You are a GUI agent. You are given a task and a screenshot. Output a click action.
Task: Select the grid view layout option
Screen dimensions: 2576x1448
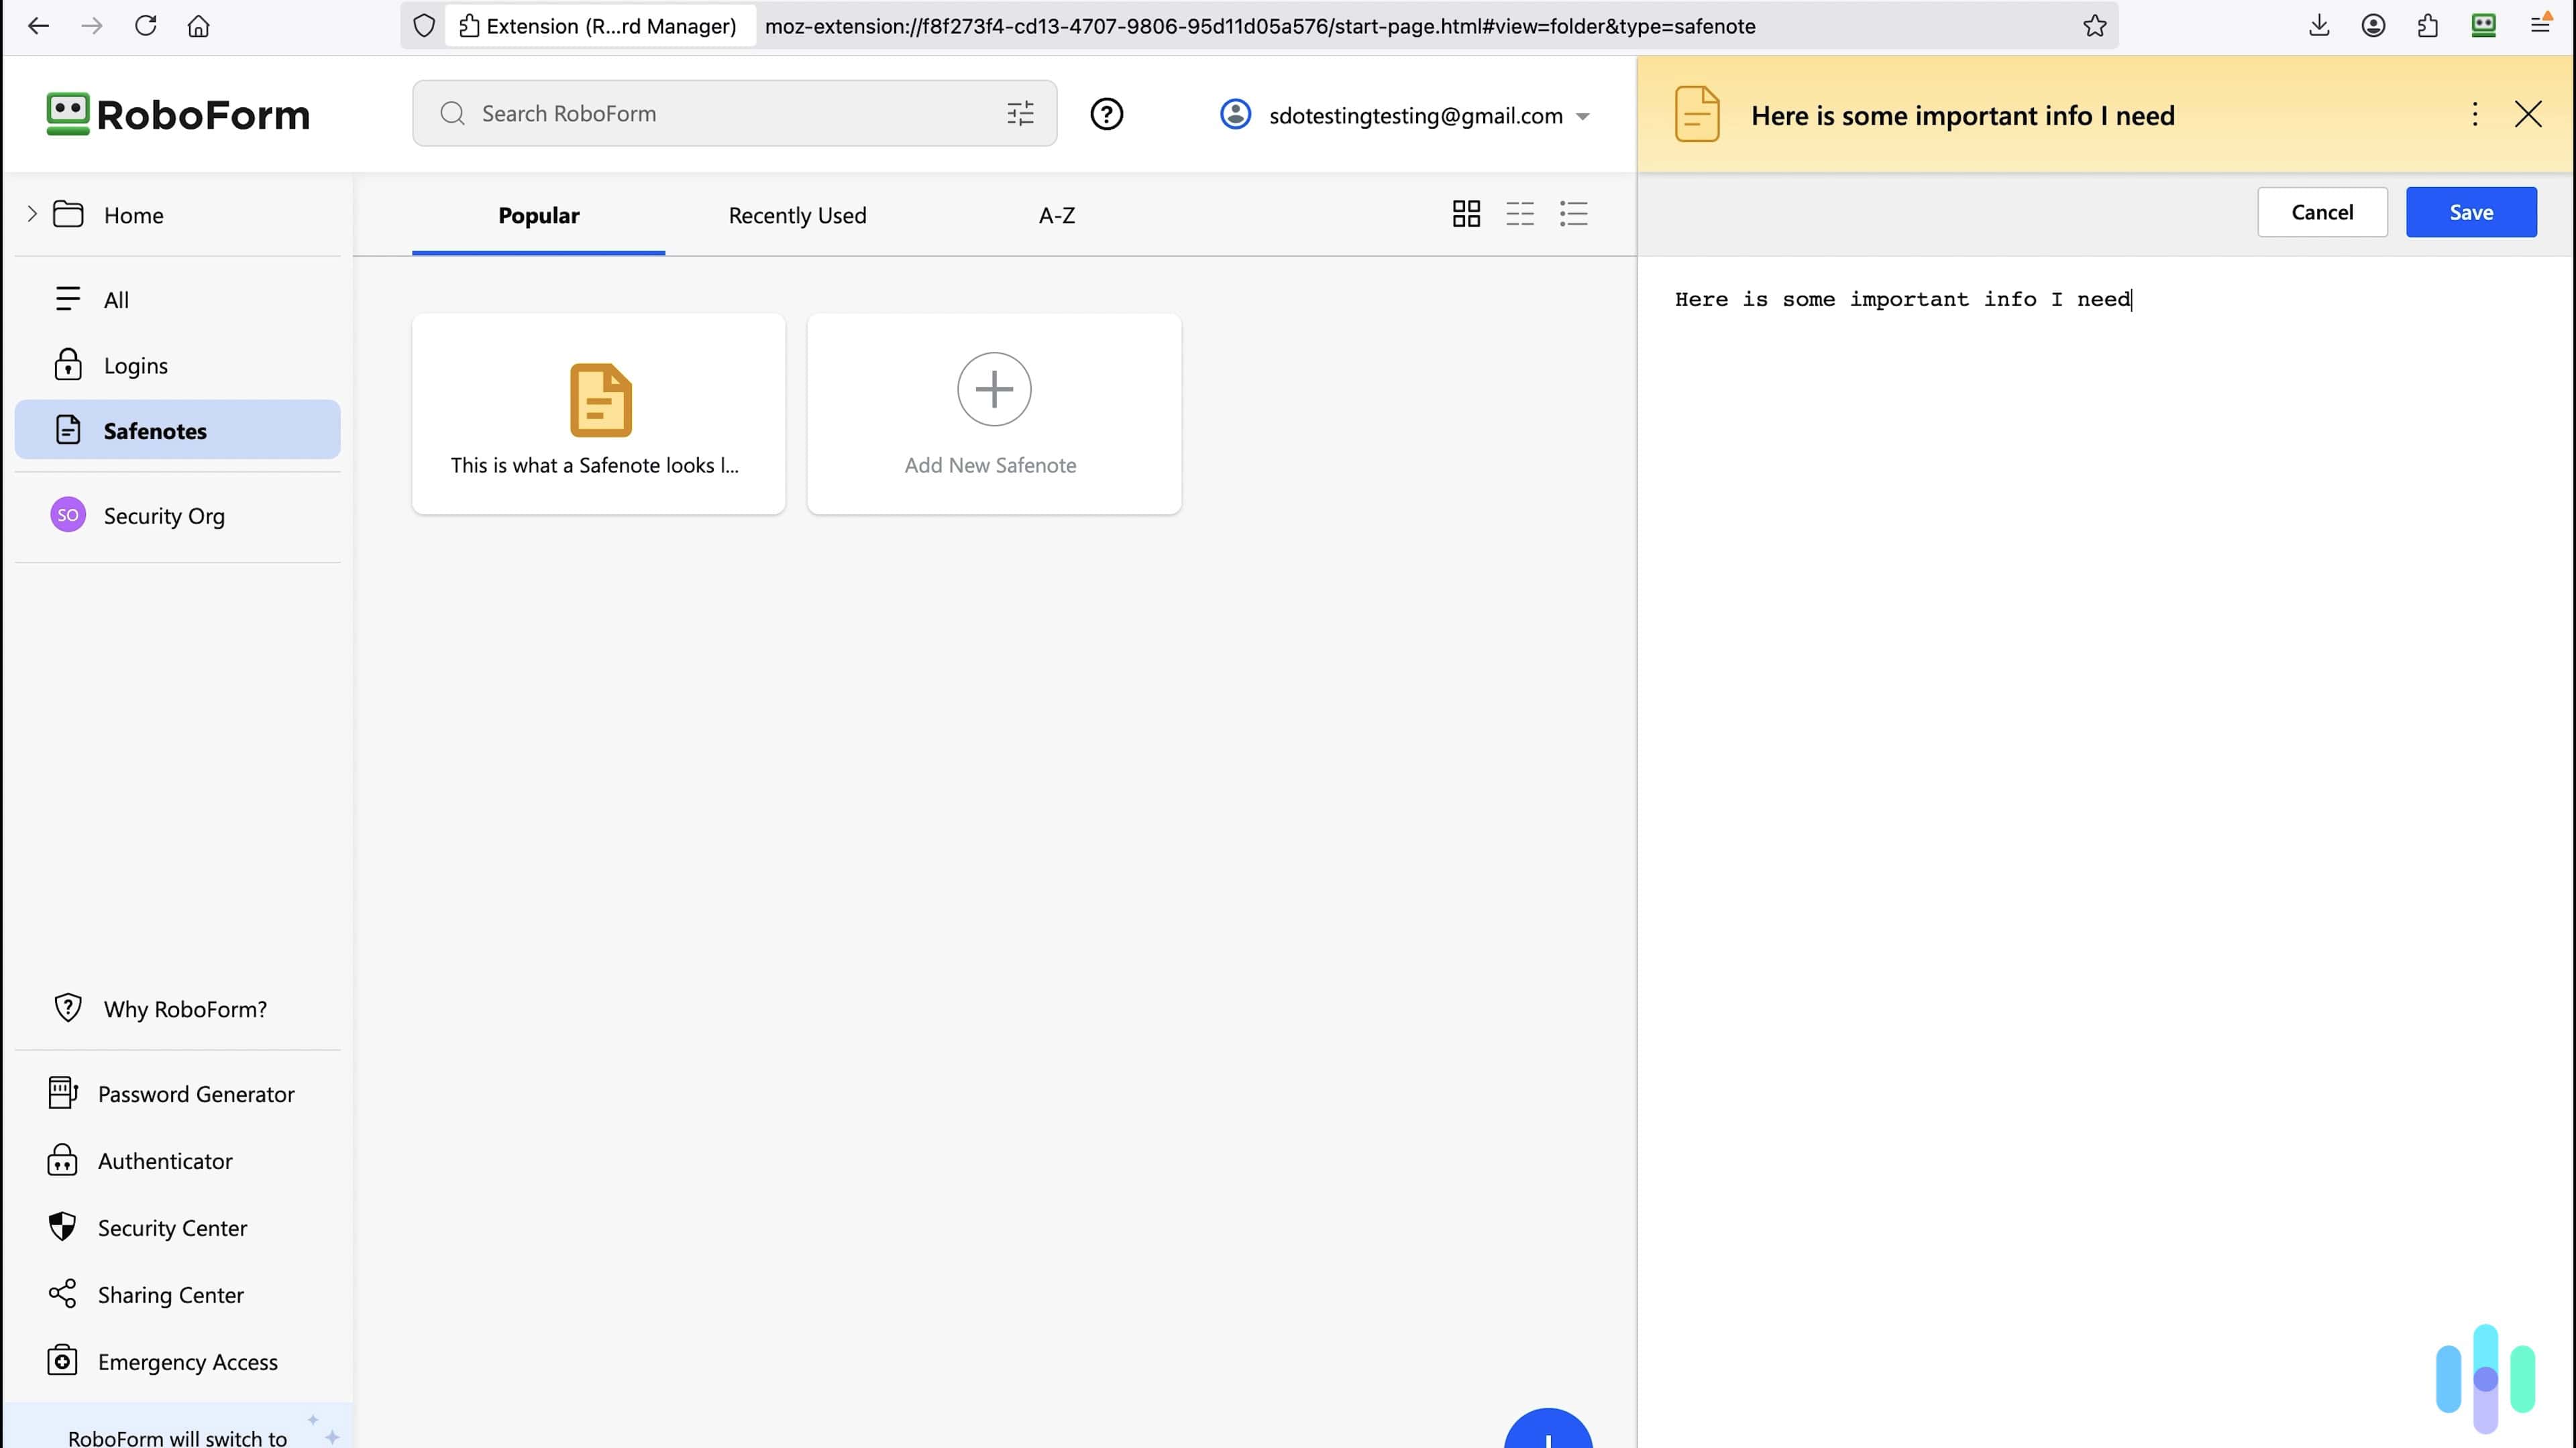(x=1466, y=213)
